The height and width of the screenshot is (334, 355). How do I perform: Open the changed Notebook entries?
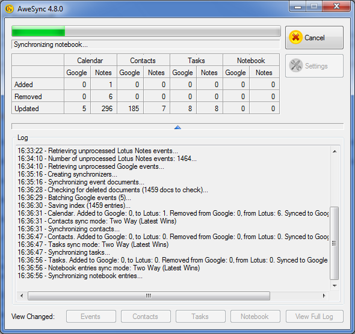(x=255, y=317)
